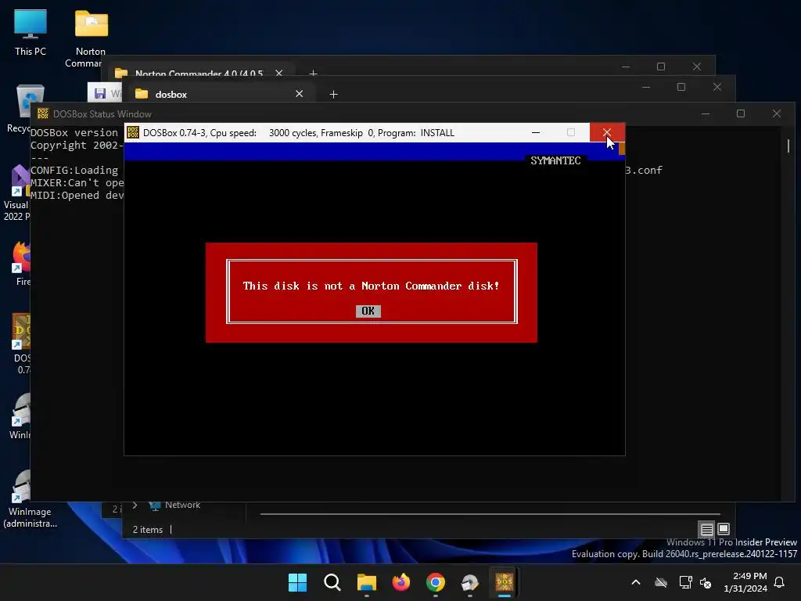Minimize the DOSBox Status Window
Viewport: 801px width, 601px height.
tap(706, 113)
